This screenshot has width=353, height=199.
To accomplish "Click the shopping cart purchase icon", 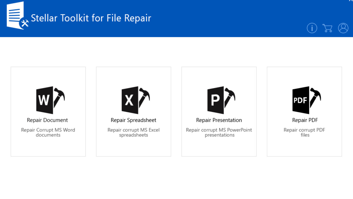I will pos(327,28).
